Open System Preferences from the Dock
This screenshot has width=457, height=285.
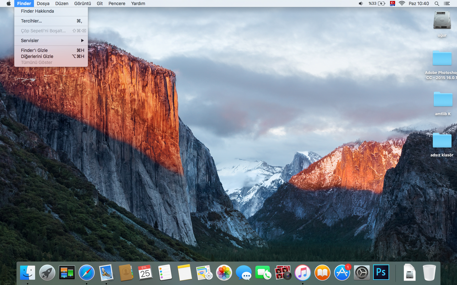point(361,272)
